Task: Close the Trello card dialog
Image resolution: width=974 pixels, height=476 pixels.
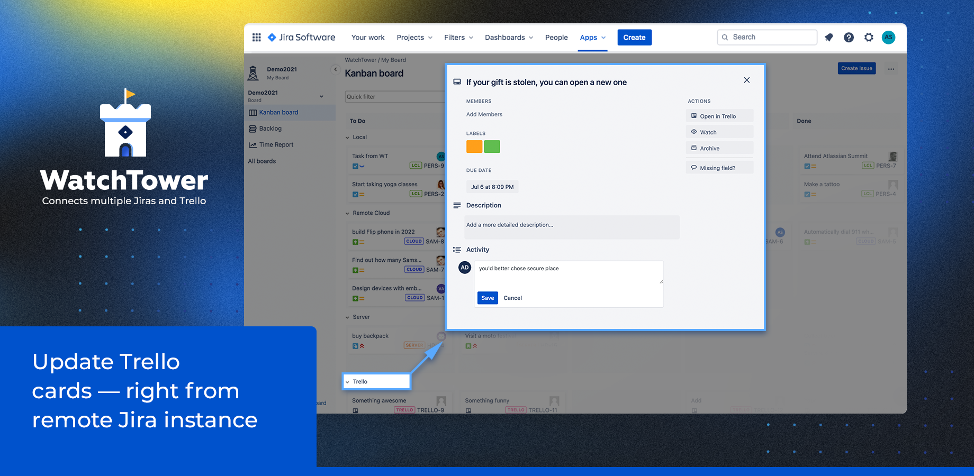Action: tap(746, 80)
